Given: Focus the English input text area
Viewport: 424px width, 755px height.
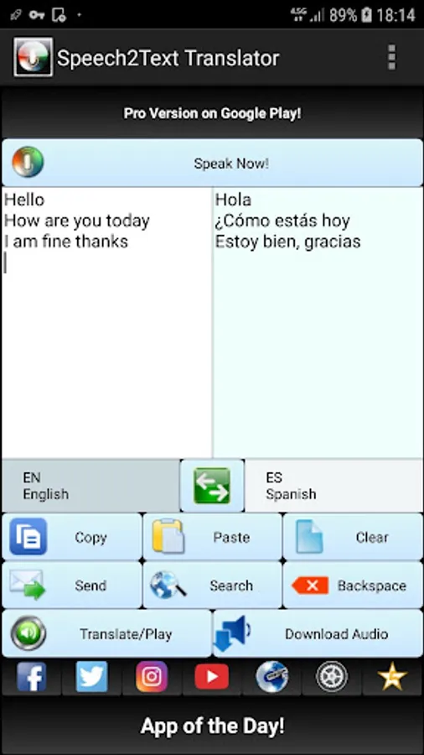Looking at the screenshot, I should [106, 323].
